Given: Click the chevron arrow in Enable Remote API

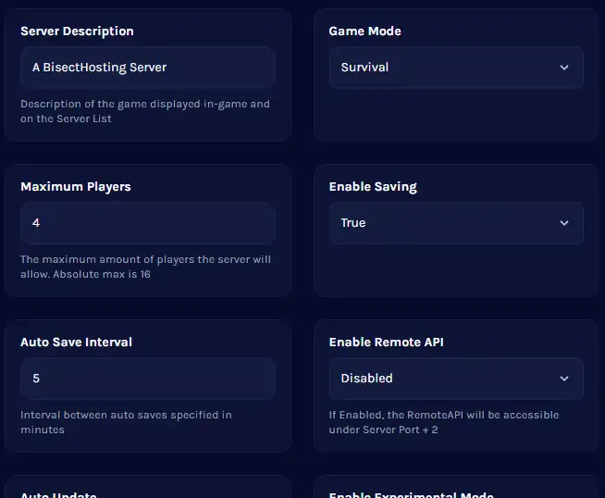Looking at the screenshot, I should pyautogui.click(x=564, y=379).
